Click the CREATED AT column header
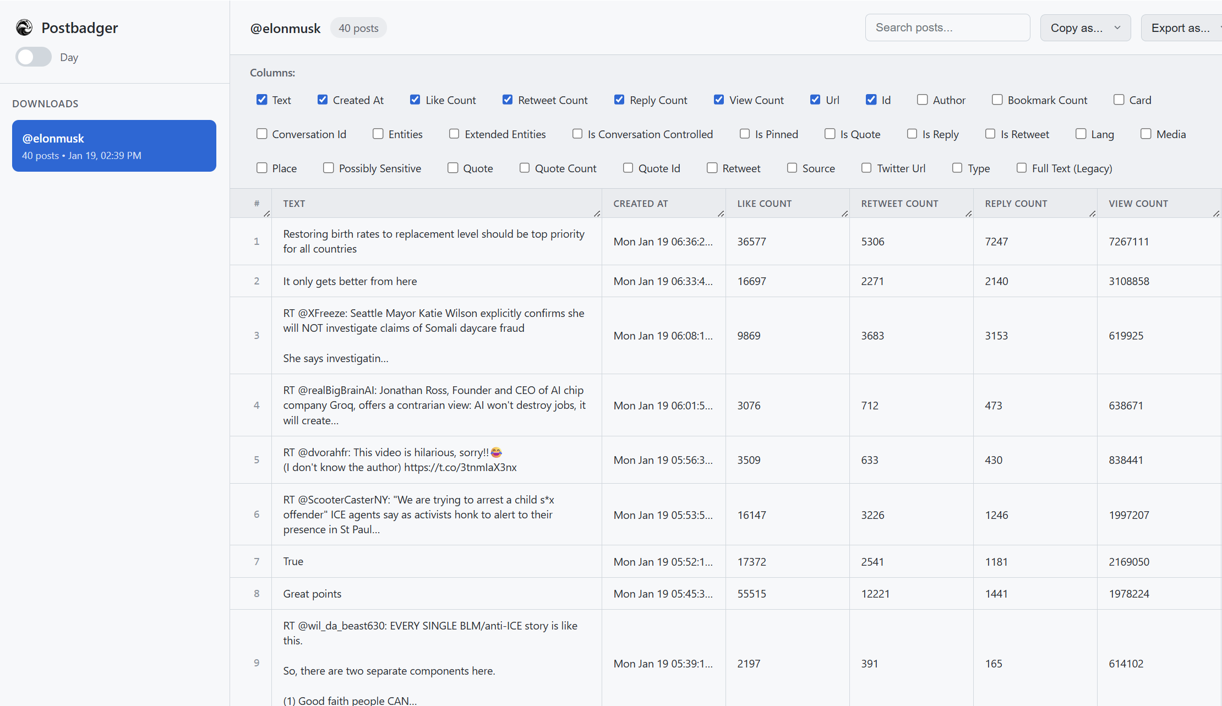This screenshot has height=706, width=1222. 641,204
